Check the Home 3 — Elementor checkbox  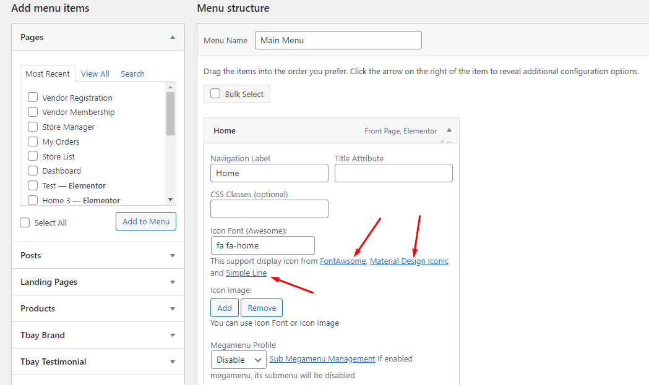[33, 200]
